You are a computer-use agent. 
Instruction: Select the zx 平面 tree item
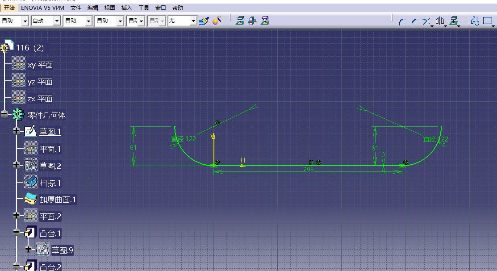pos(40,99)
